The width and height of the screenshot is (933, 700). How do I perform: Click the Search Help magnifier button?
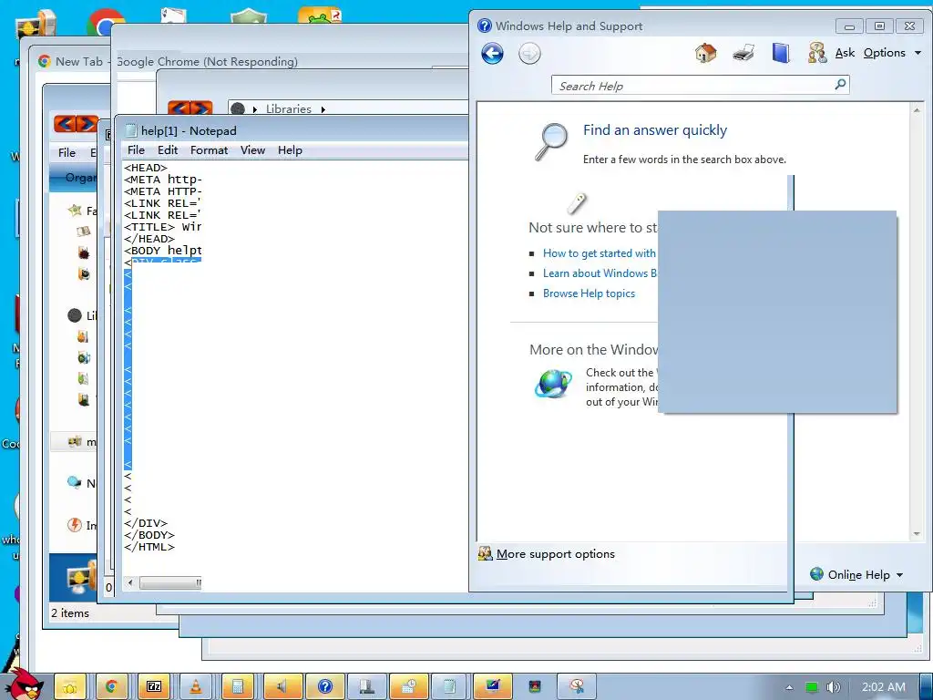(840, 85)
